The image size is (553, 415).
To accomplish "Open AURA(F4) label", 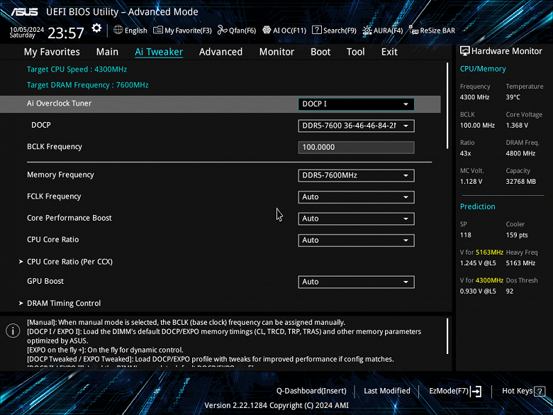I will click(388, 31).
